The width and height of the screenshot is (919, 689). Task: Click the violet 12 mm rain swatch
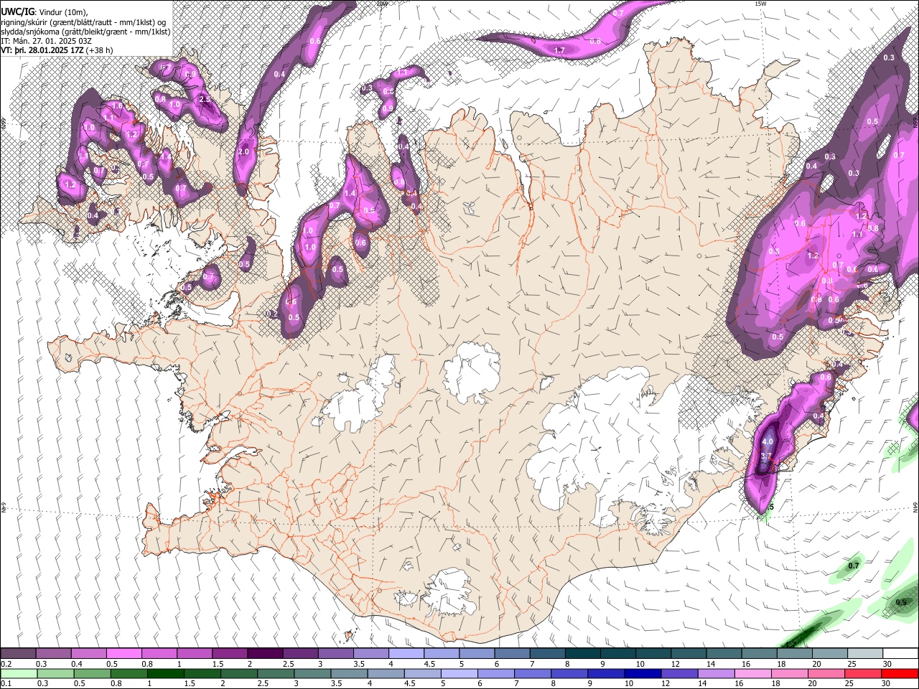pos(679,674)
